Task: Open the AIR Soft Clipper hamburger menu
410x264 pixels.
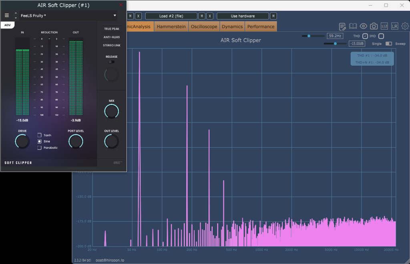Action: tap(7, 16)
